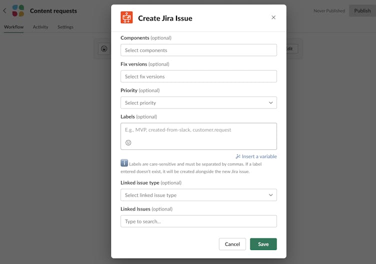Click the info icon beside labels note

pos(124,163)
